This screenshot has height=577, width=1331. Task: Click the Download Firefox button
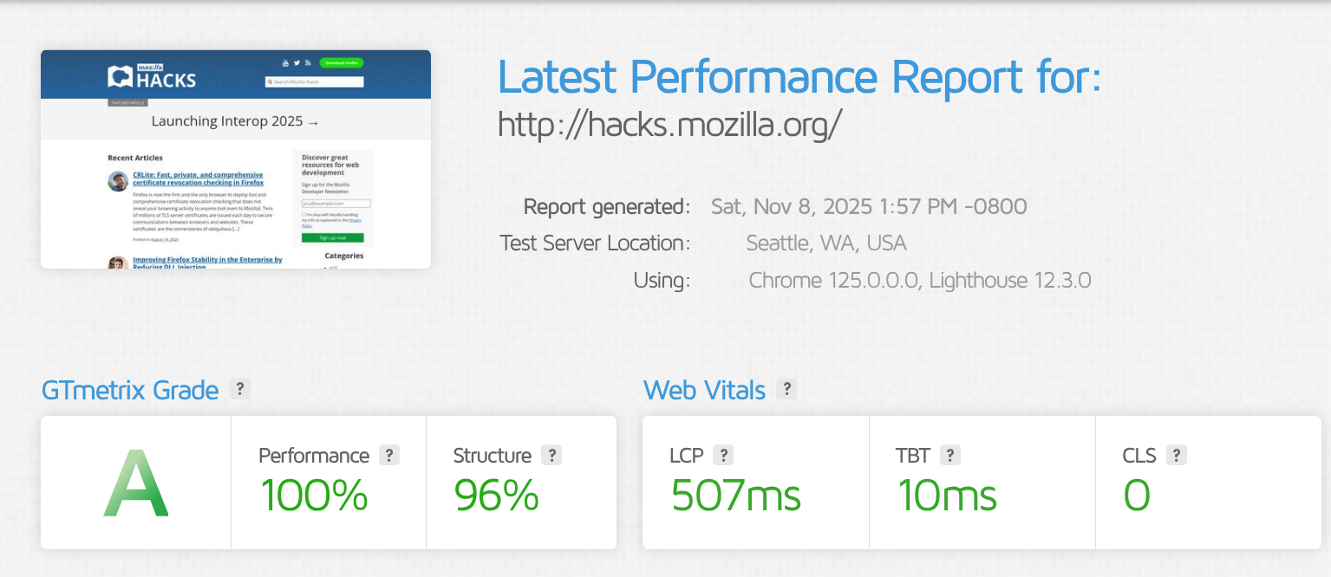[x=342, y=63]
